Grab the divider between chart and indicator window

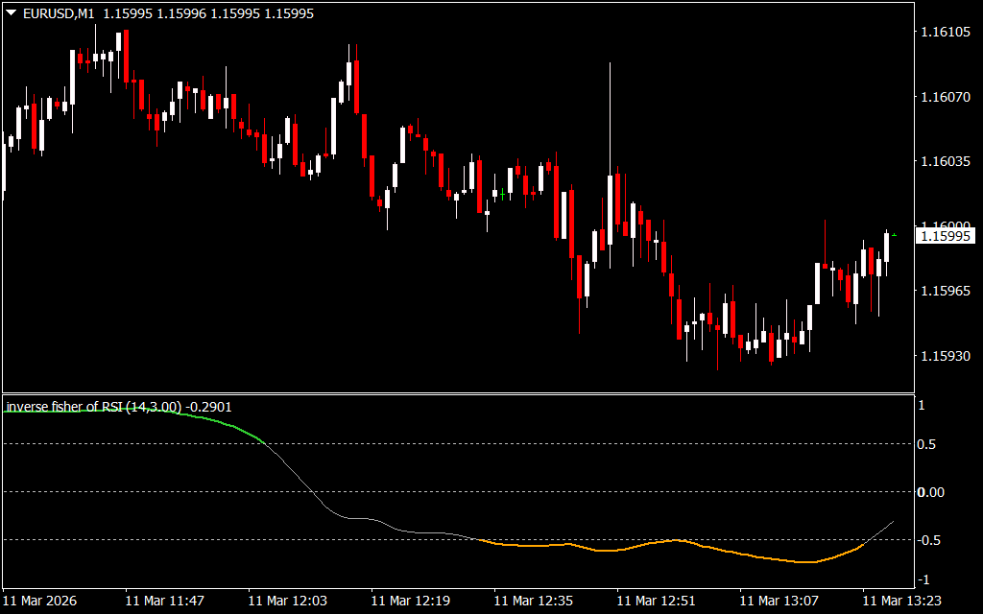point(459,393)
